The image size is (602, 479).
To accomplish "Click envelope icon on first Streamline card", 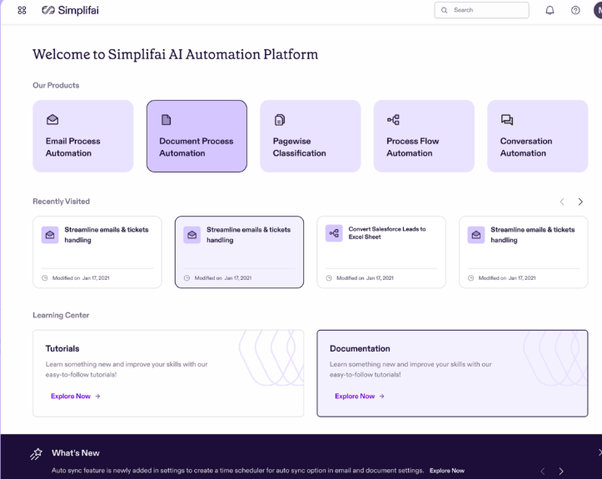I will pyautogui.click(x=50, y=235).
